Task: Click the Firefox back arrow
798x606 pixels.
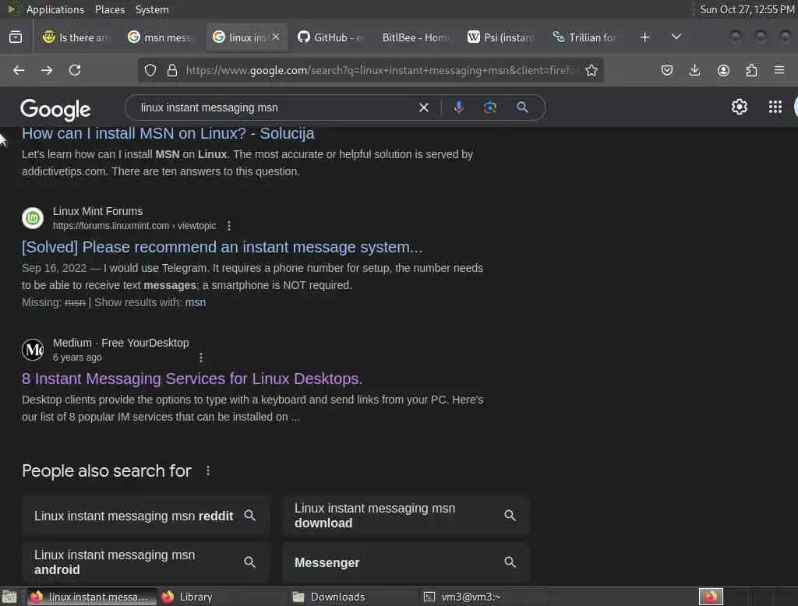Action: 19,70
